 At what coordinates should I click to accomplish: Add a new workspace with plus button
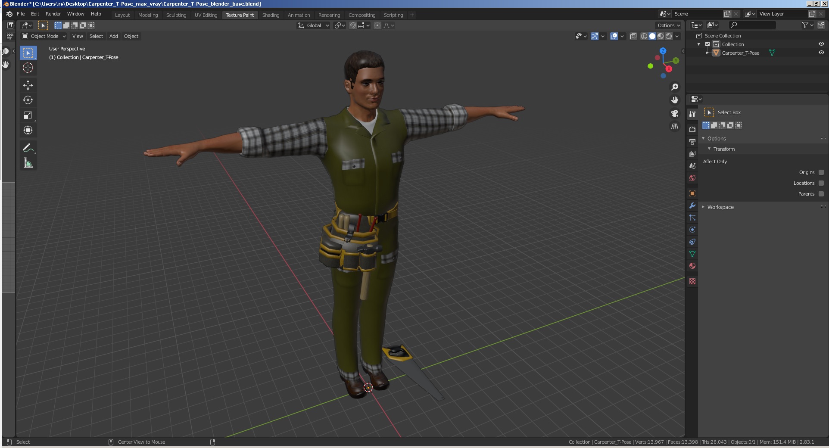point(412,15)
